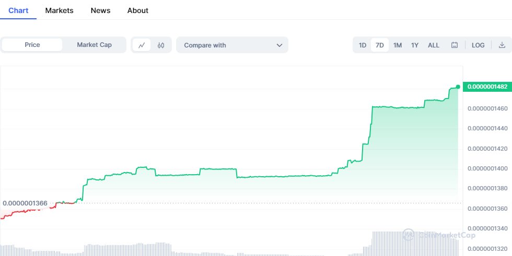Click the 0.0000001366 opening price label
This screenshot has height=256, width=512.
(x=25, y=203)
